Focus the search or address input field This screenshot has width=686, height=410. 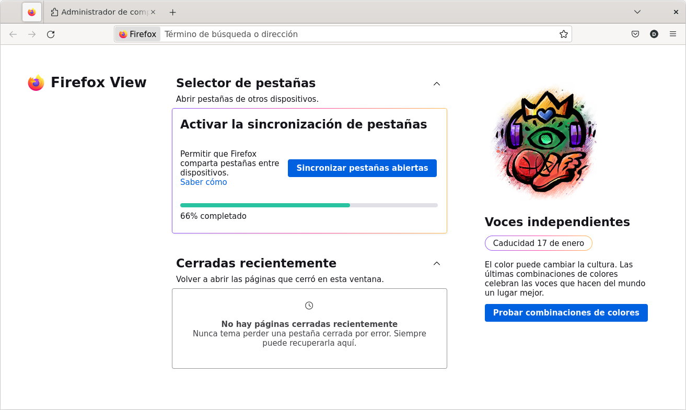(x=355, y=34)
